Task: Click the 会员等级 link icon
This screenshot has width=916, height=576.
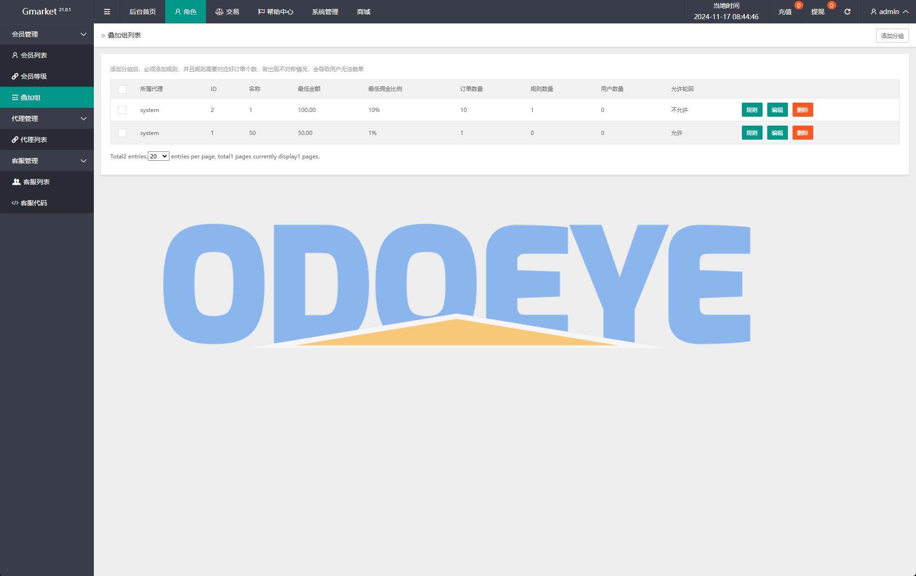Action: point(15,76)
